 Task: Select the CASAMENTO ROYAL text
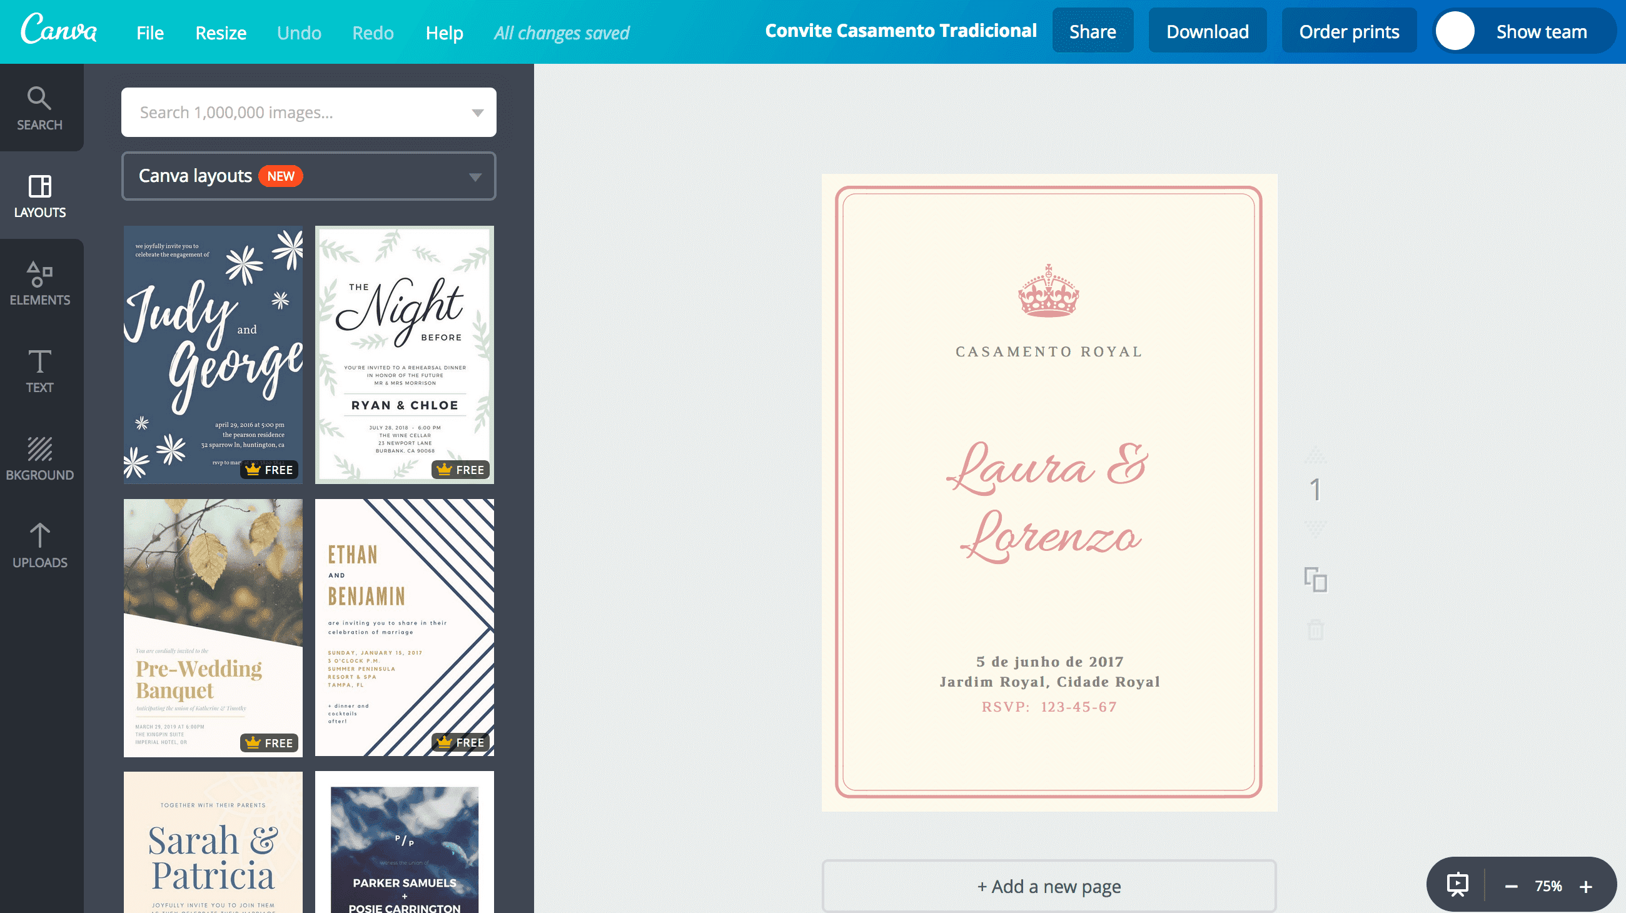click(x=1049, y=351)
